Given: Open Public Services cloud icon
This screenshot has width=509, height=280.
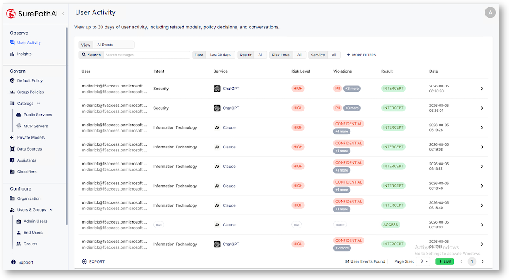Looking at the screenshot, I should pyautogui.click(x=19, y=115).
